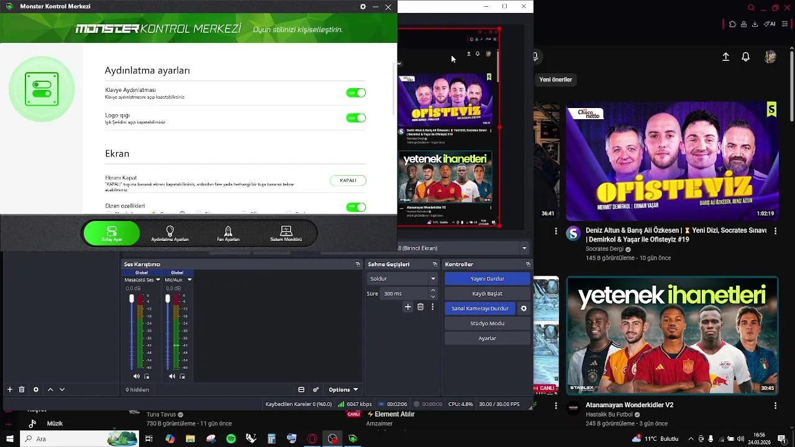Open the Sistem Monitörü tab
The width and height of the screenshot is (795, 447).
[x=286, y=233]
